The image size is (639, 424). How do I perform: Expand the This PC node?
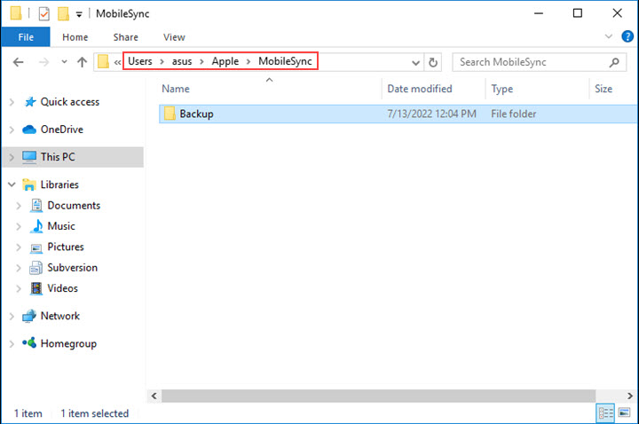pos(12,157)
